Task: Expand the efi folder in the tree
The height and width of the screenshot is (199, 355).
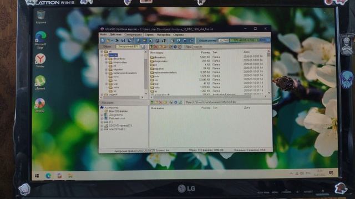Action: [x=102, y=51]
